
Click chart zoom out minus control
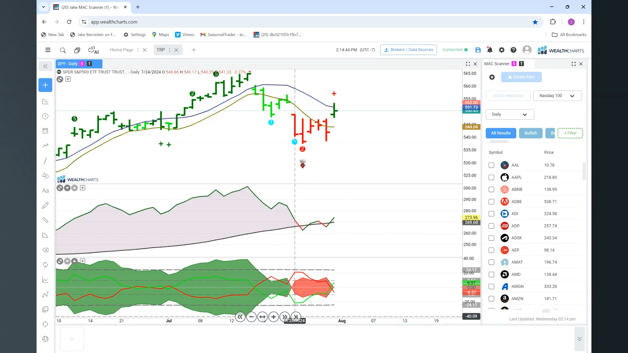(251, 317)
